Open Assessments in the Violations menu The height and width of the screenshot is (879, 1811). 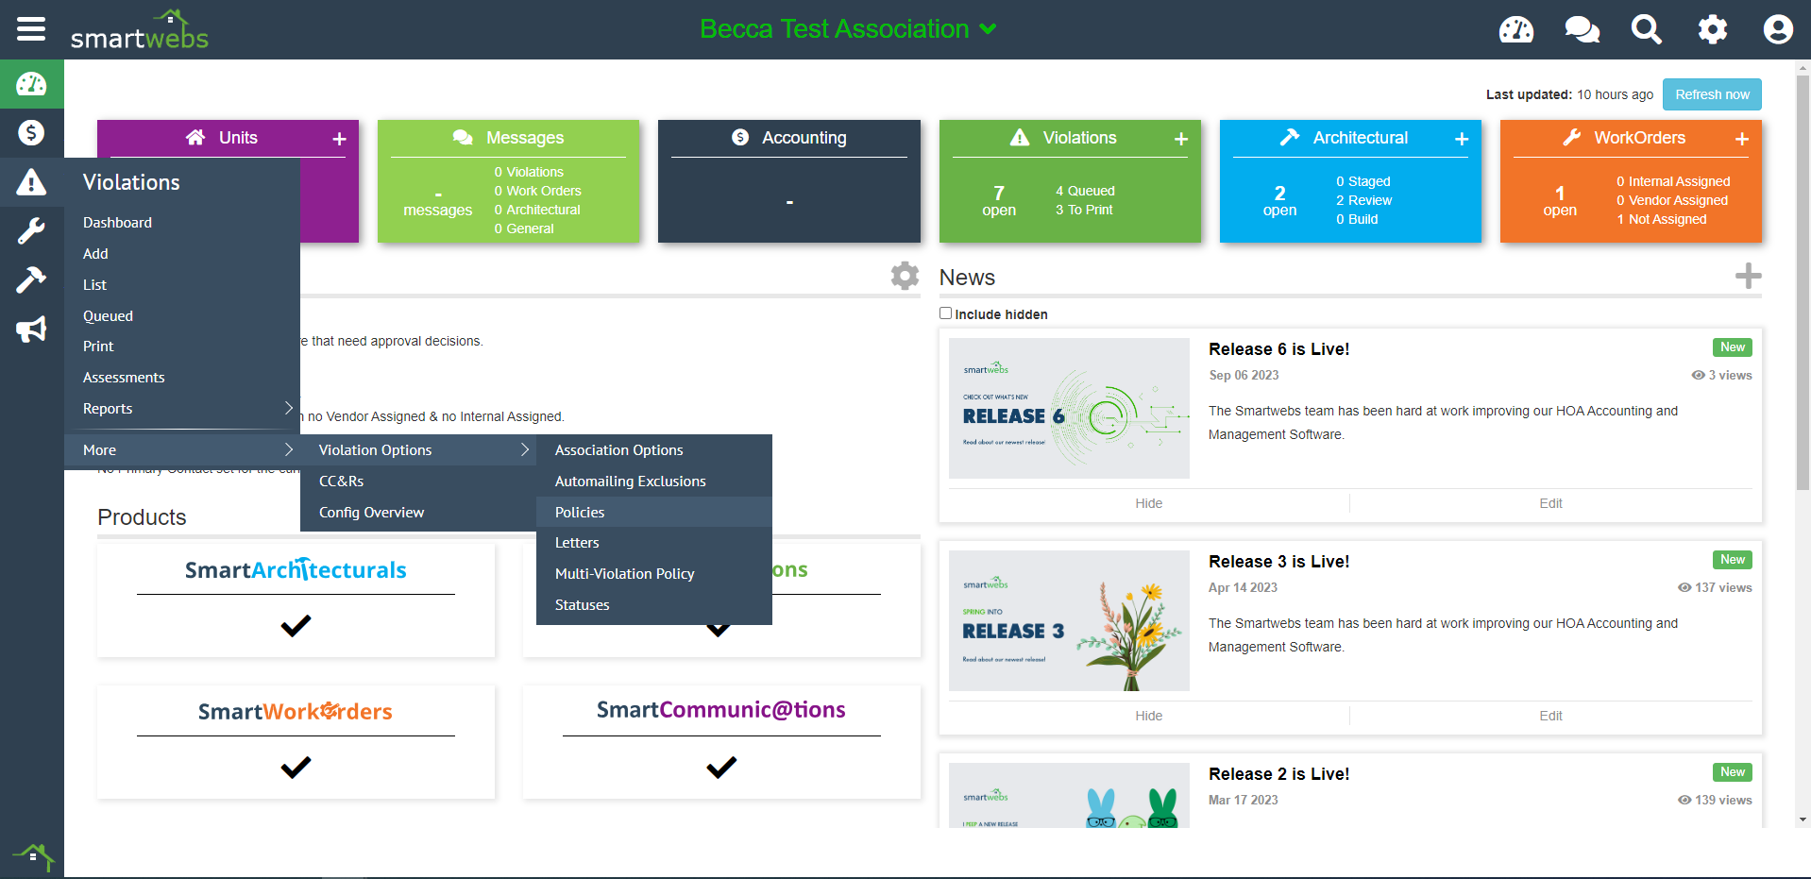(x=124, y=378)
